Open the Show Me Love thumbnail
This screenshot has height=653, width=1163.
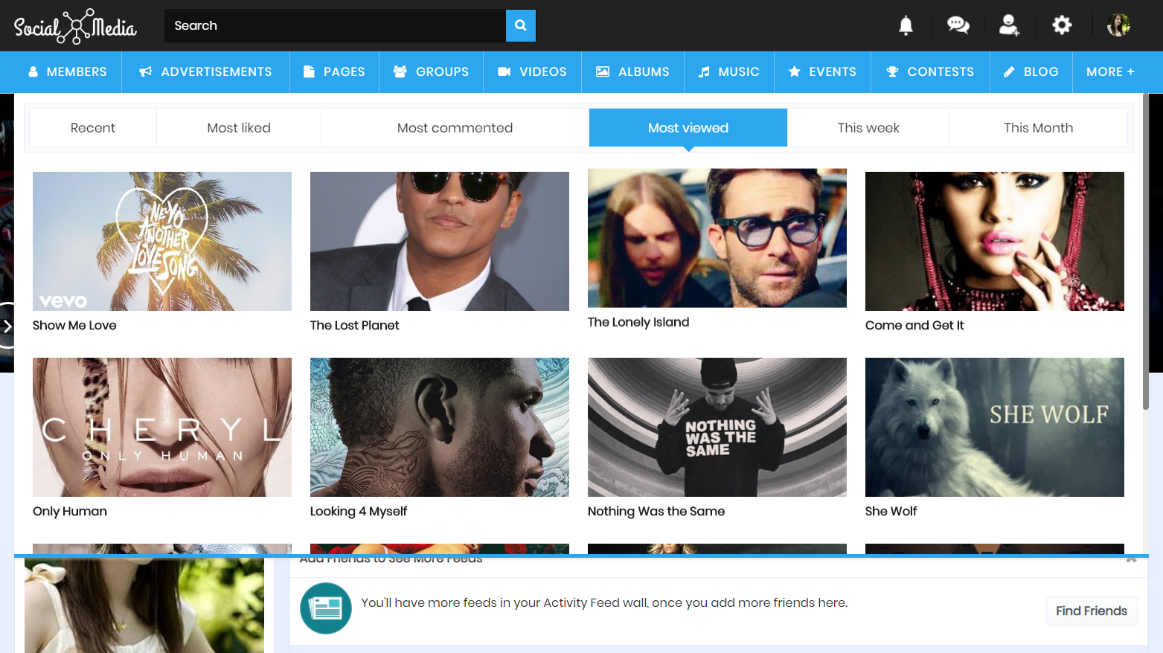162,241
